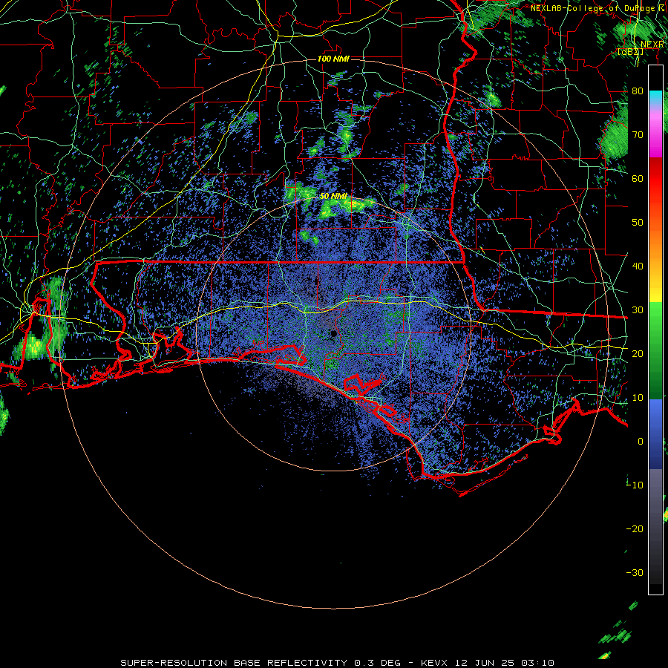Click the 80 value on the dBZ scale
This screenshot has height=668, width=668.
(x=638, y=91)
